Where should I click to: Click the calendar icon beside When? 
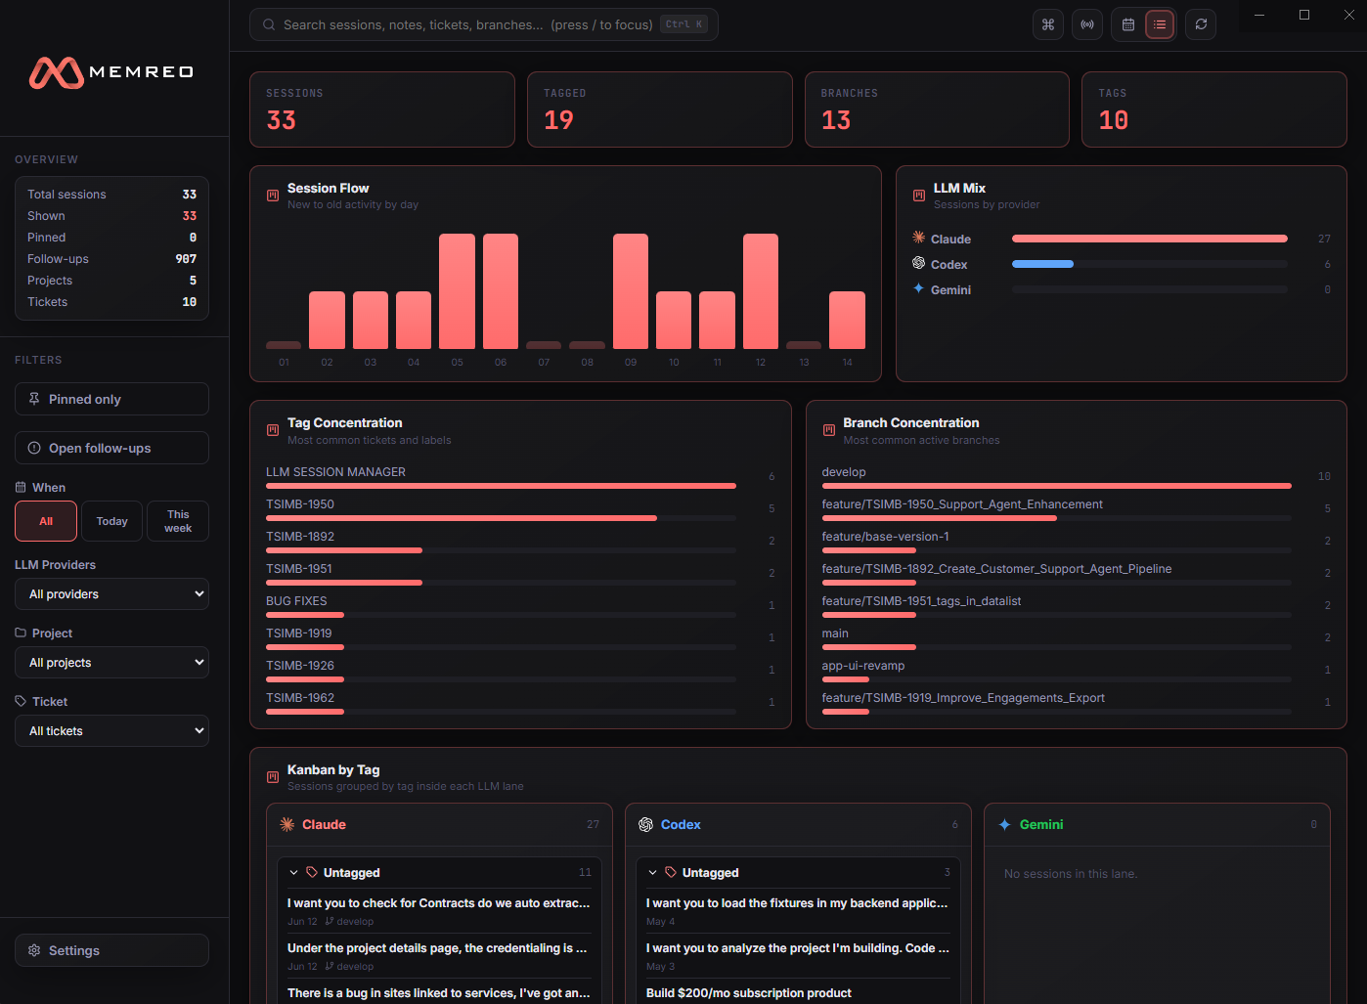[21, 487]
